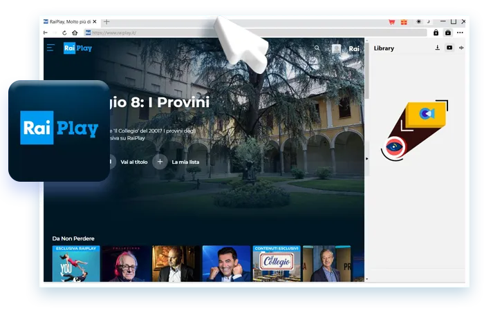493x313 pixels.
Task: Open a new tab with plus button
Action: 106,21
